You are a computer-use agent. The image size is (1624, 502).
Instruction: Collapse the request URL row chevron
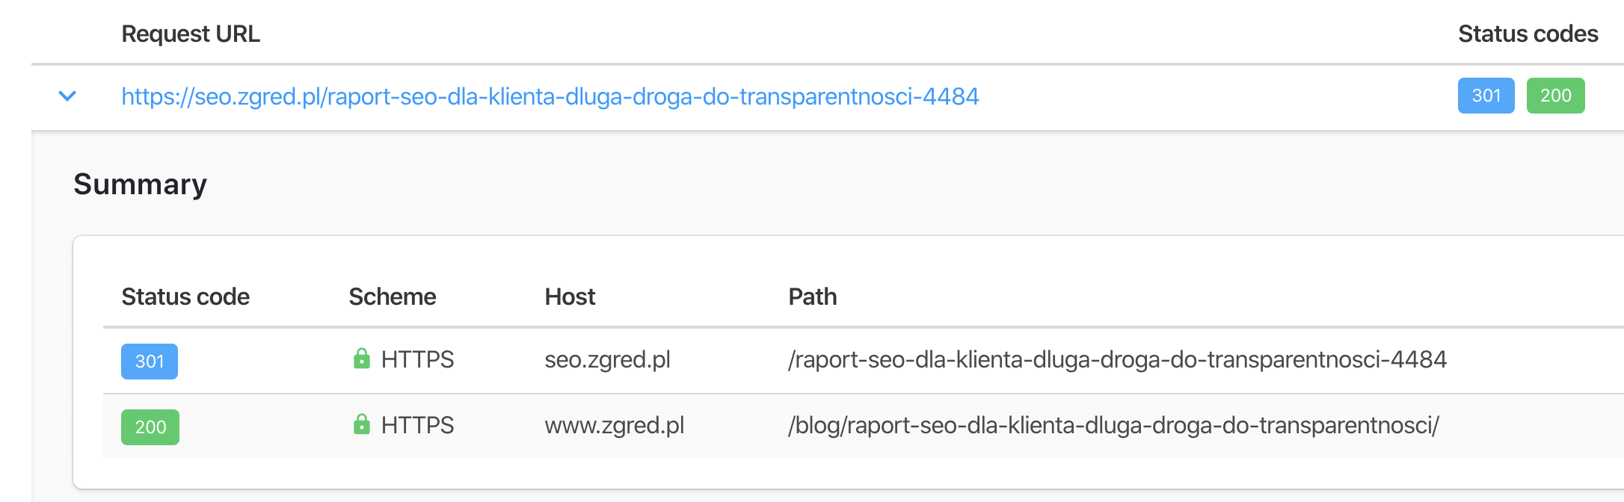pos(67,96)
